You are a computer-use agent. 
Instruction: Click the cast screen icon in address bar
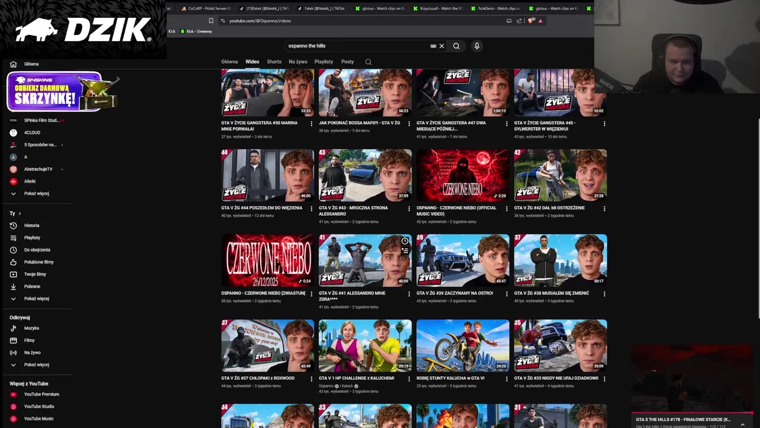[x=509, y=21]
